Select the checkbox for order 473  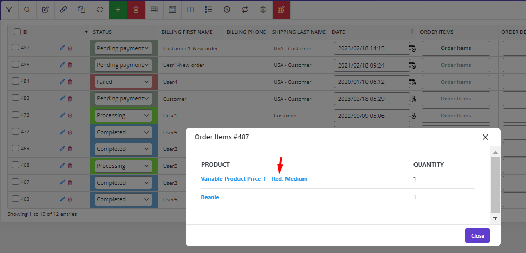pos(15,114)
